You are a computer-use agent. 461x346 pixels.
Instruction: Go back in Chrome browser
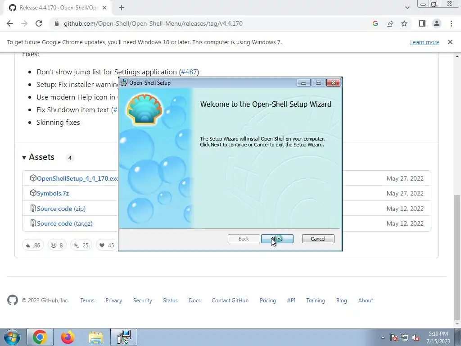(x=10, y=23)
